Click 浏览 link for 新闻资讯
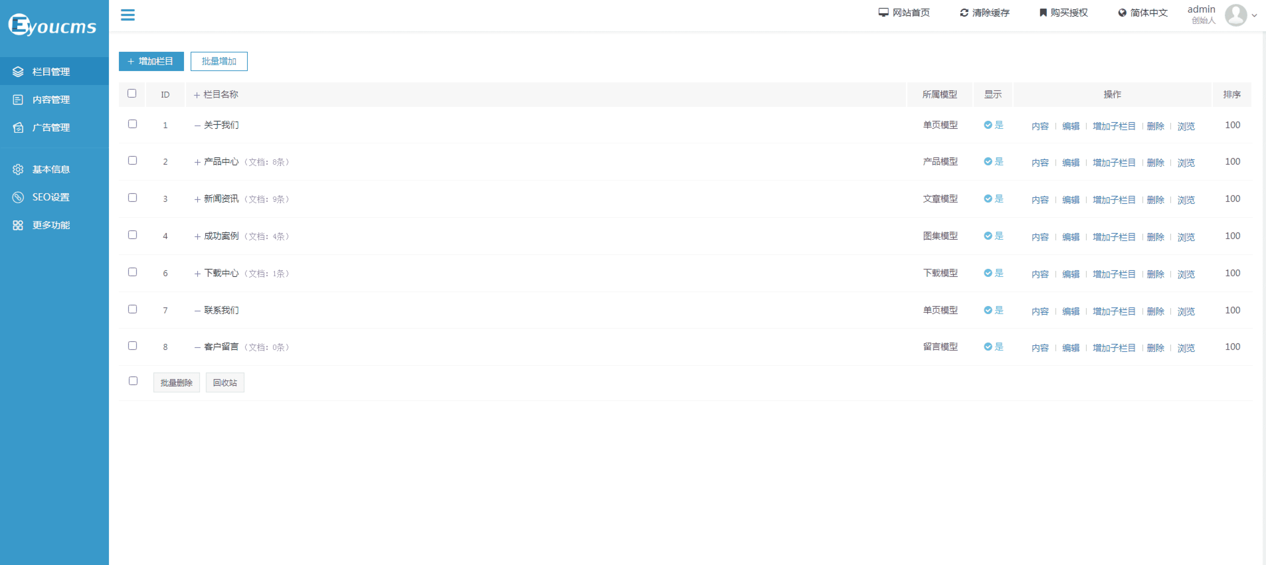Screen dimensions: 1266x565 (1186, 200)
